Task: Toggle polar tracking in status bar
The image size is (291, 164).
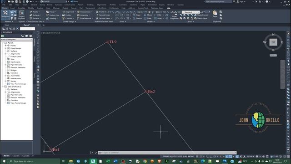Action: coord(215,157)
